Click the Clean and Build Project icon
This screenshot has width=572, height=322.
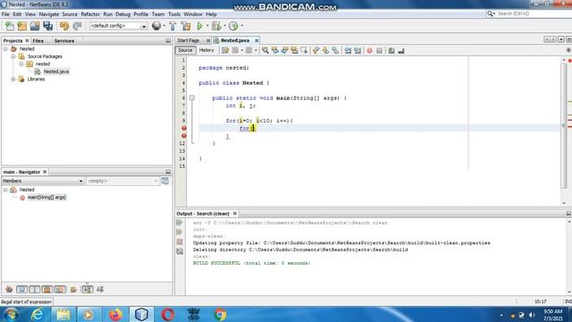(x=186, y=26)
